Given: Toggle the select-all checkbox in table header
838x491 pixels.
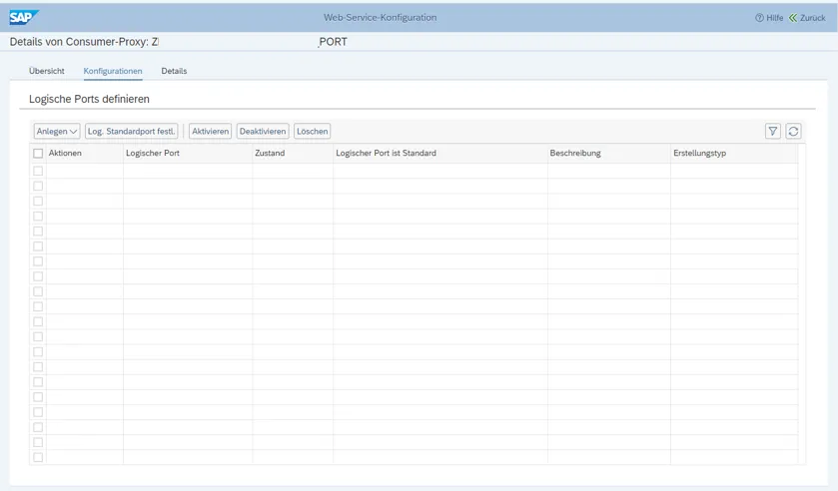Looking at the screenshot, I should coord(38,154).
